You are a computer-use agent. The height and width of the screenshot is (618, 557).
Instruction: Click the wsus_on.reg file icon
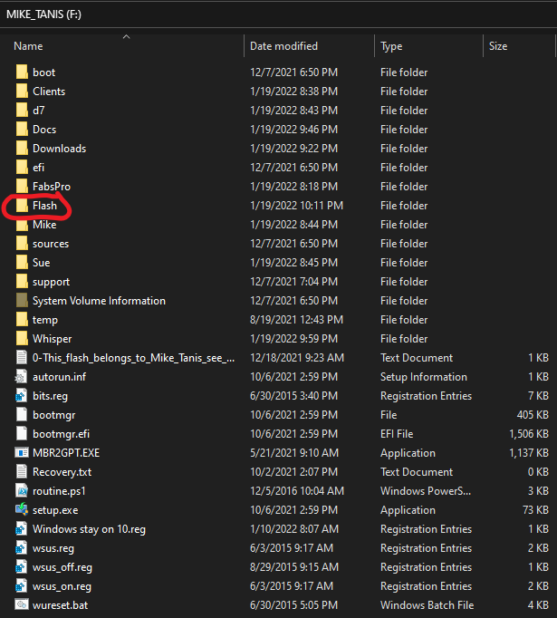click(21, 586)
